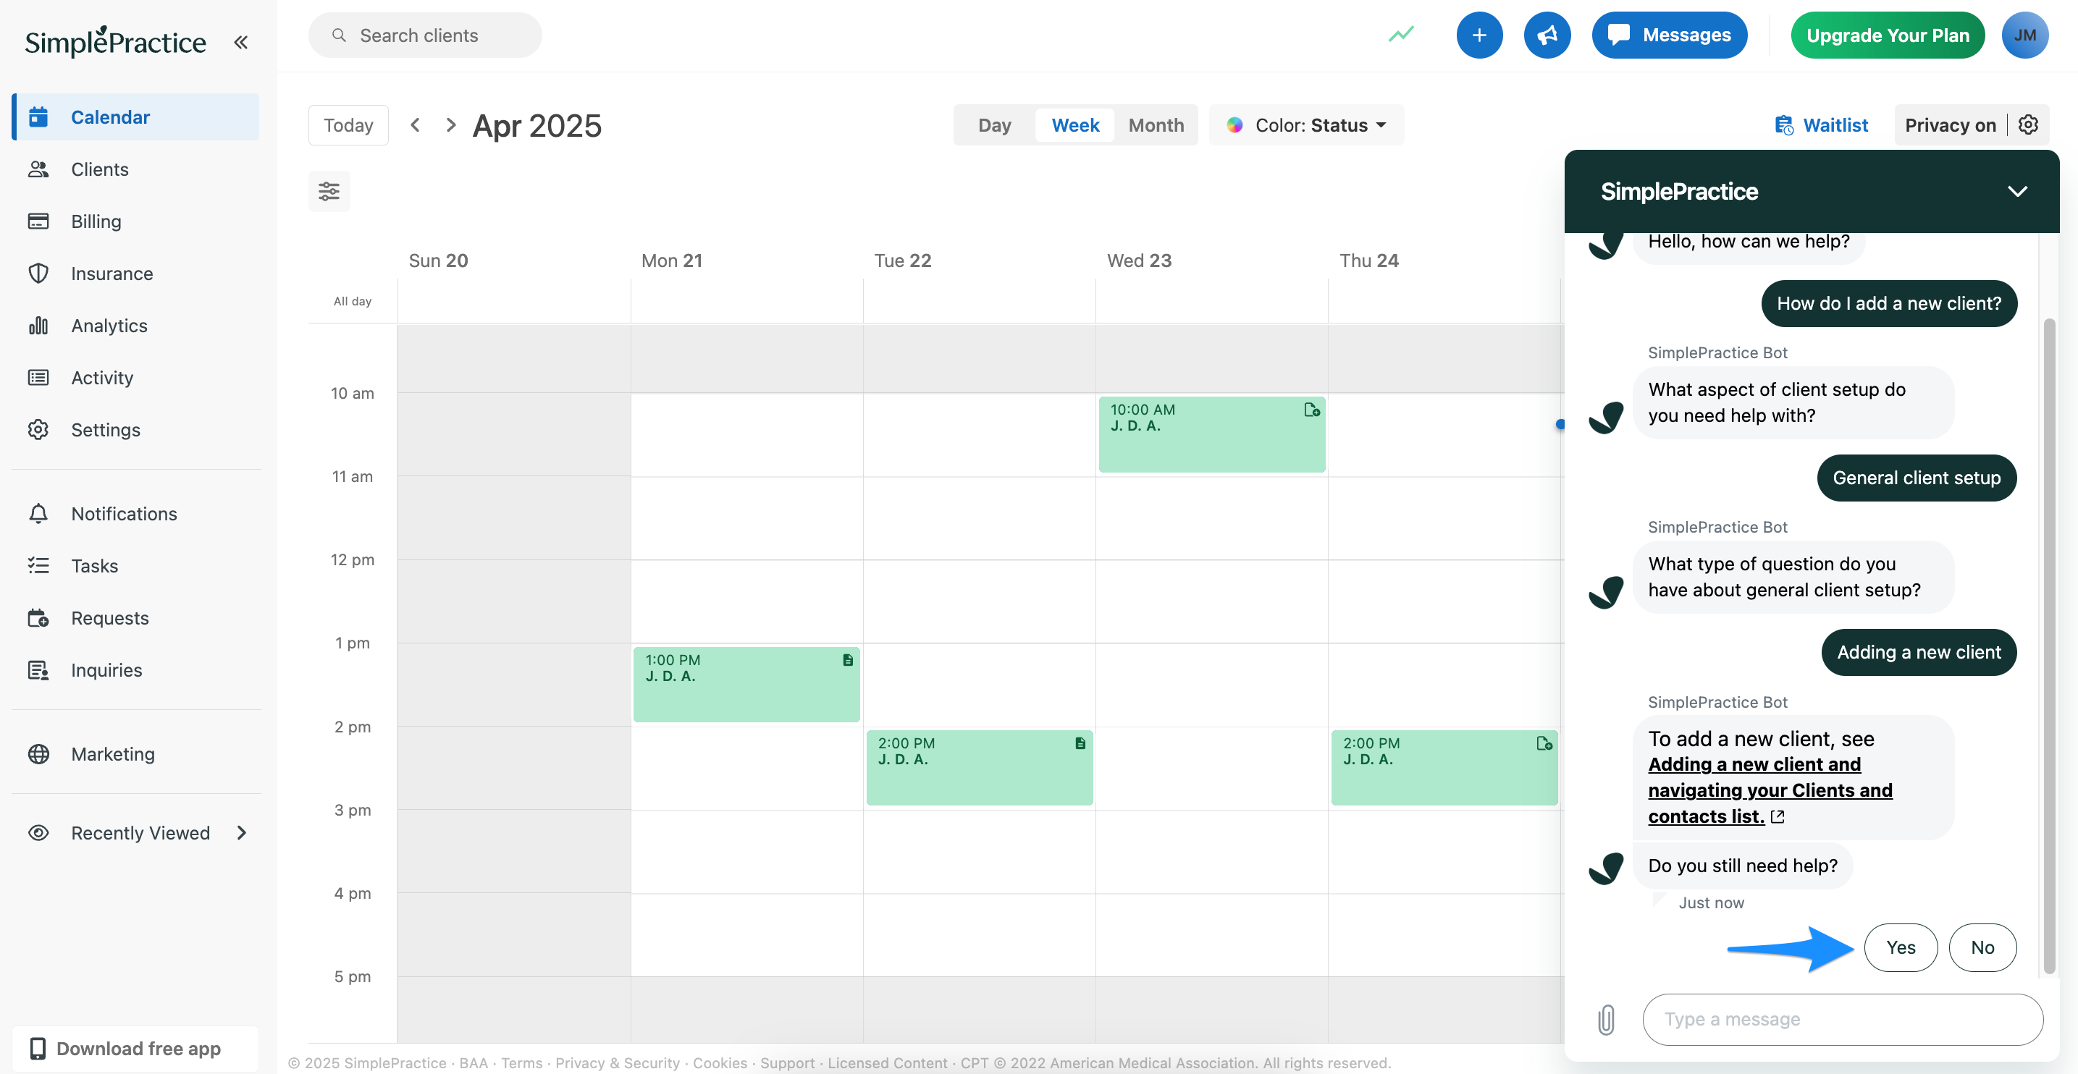The height and width of the screenshot is (1074, 2078).
Task: Open the BAA footer link
Action: pos(473,1062)
